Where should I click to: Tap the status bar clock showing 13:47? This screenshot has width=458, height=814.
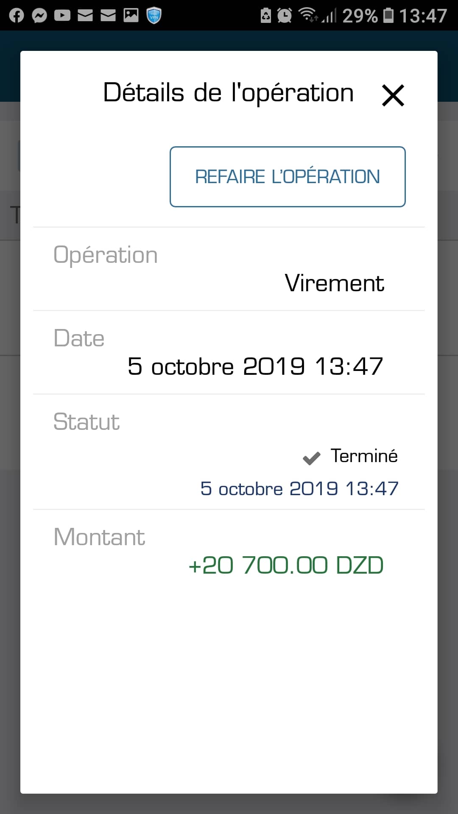(x=423, y=16)
